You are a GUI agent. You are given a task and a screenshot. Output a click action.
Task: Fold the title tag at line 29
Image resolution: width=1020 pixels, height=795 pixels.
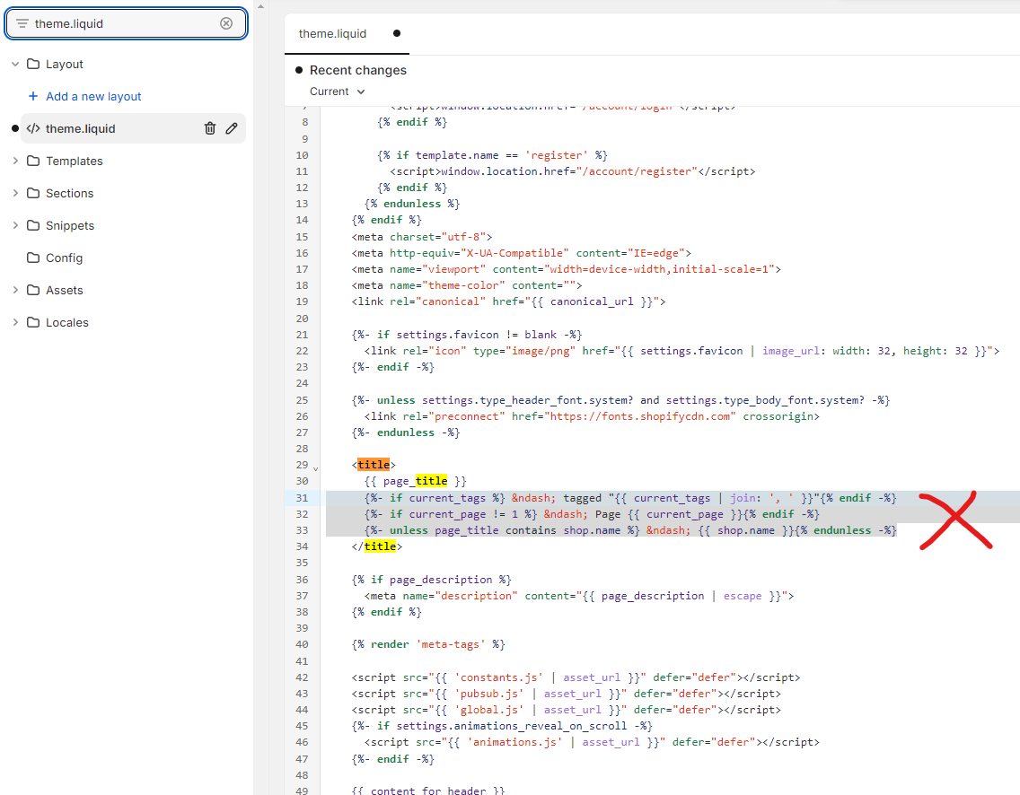pos(315,467)
